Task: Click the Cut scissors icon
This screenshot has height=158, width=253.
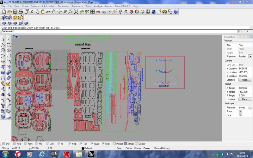Action: click(x=32, y=12)
